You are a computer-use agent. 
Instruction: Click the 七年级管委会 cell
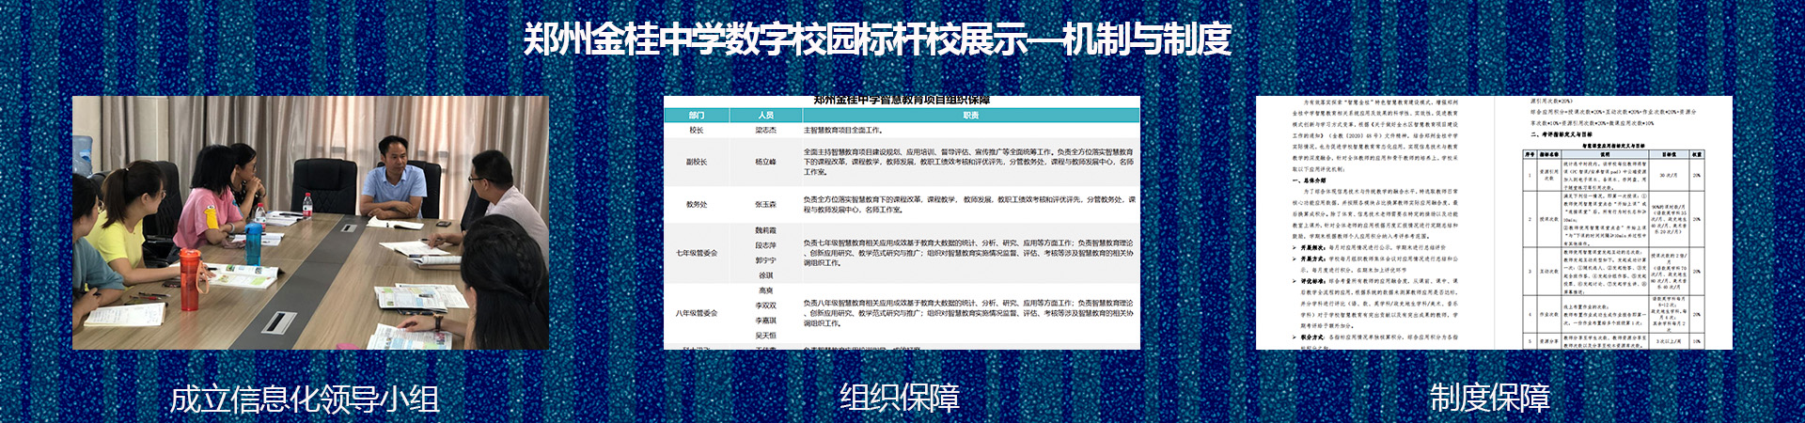point(696,253)
